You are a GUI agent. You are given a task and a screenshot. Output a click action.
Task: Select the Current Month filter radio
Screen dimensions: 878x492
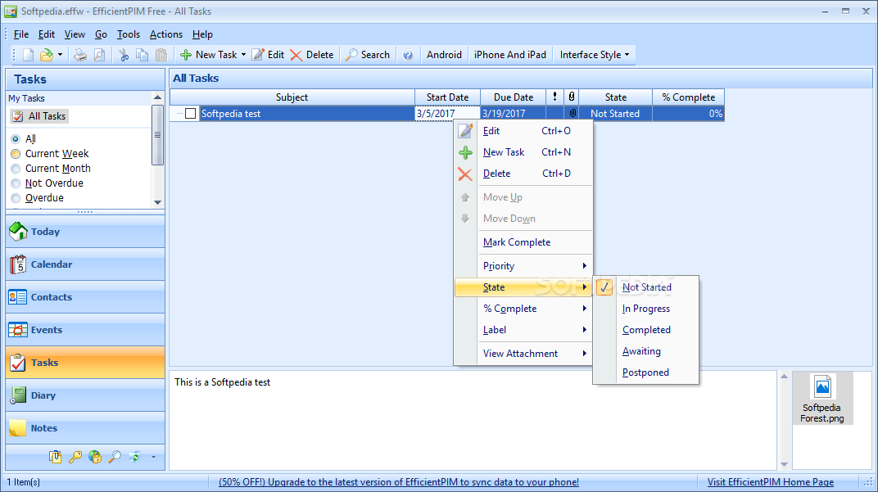(x=16, y=169)
